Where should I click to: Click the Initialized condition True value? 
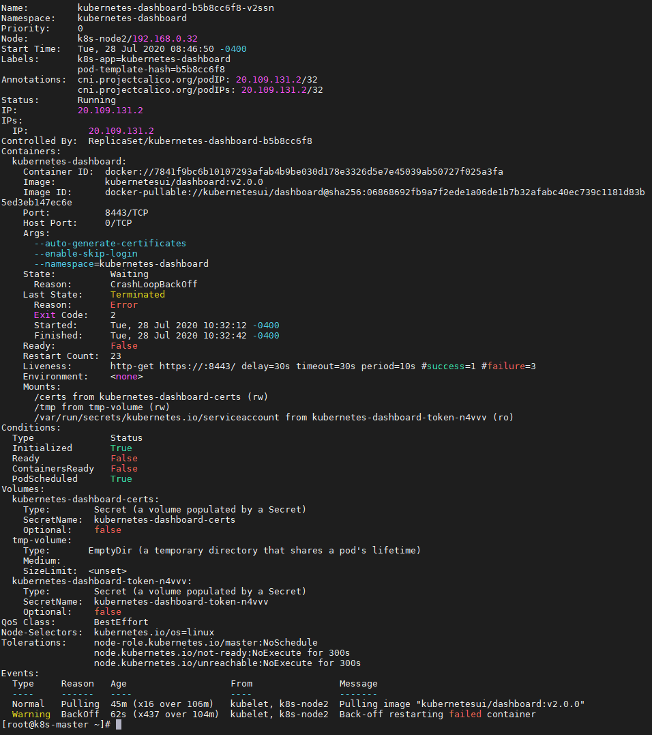click(x=121, y=448)
